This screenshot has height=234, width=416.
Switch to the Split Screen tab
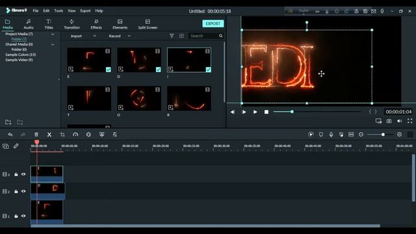click(148, 24)
